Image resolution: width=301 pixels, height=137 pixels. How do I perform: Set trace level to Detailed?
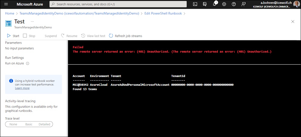coord(44,124)
